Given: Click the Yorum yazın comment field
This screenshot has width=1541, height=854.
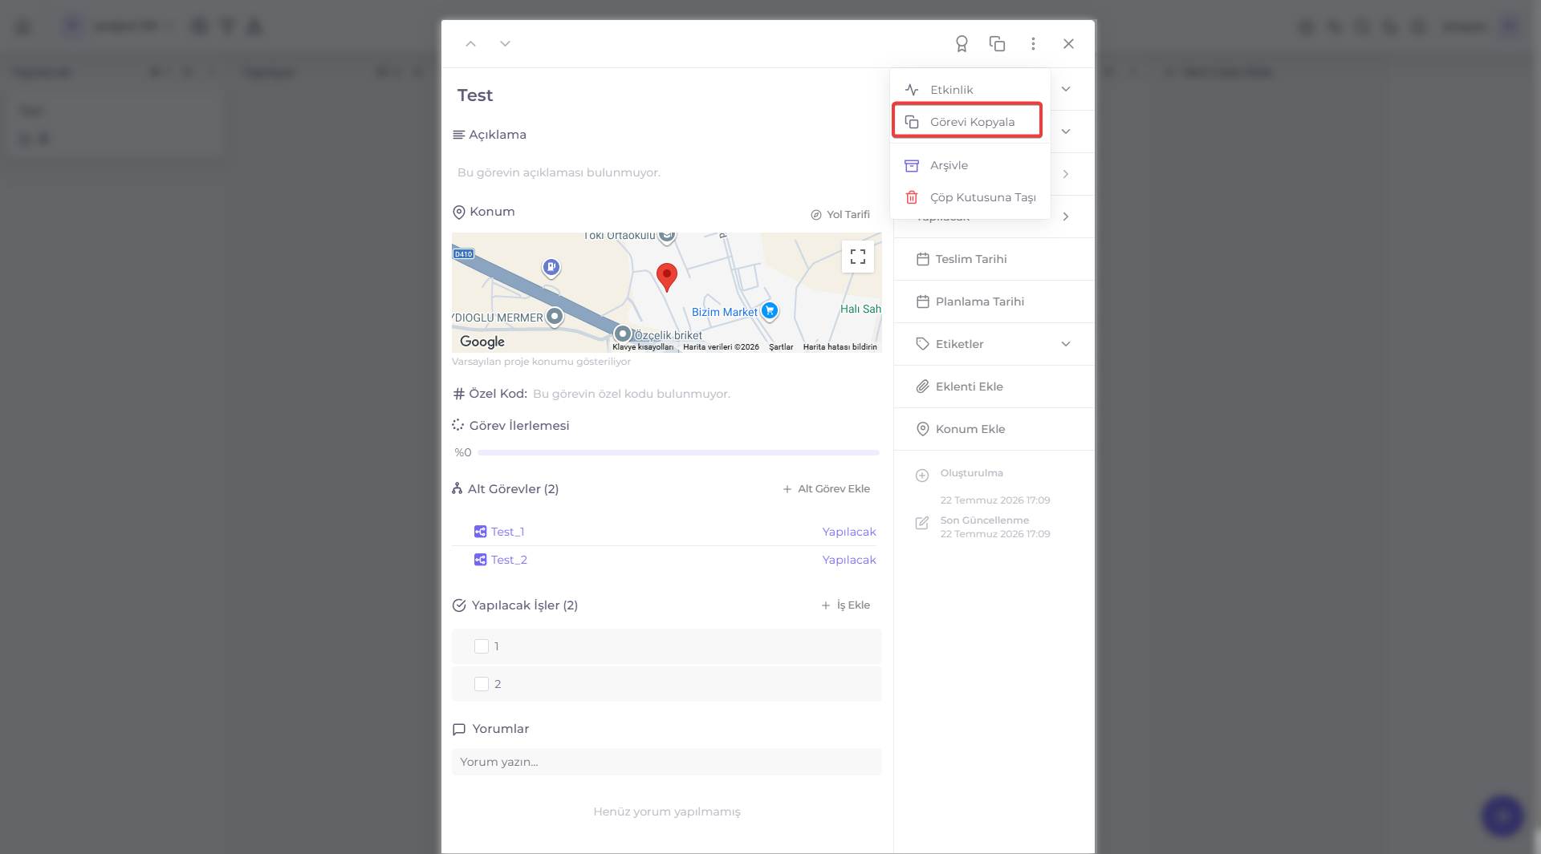Looking at the screenshot, I should [666, 762].
